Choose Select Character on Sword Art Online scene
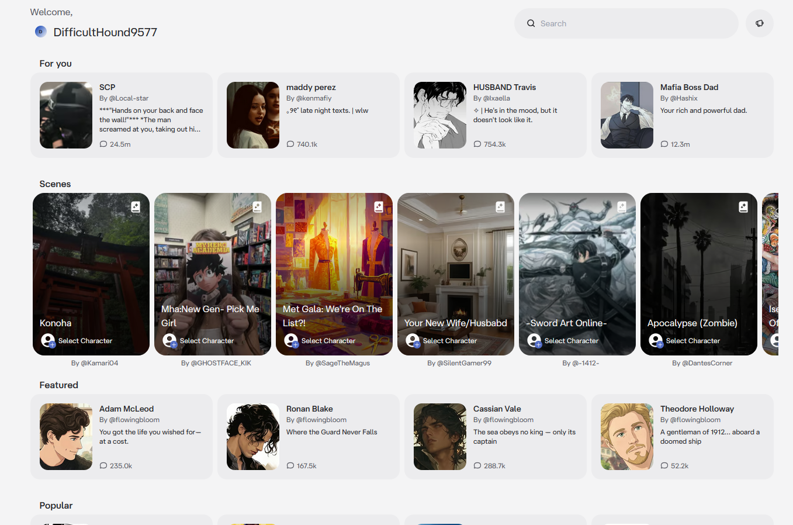This screenshot has width=793, height=525. [572, 341]
